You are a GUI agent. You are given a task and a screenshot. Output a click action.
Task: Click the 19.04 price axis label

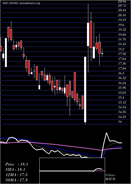click(x=122, y=34)
